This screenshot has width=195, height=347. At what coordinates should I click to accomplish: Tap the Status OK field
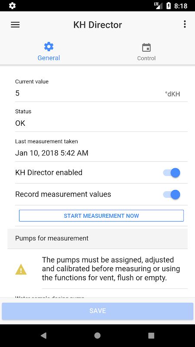[101, 120]
